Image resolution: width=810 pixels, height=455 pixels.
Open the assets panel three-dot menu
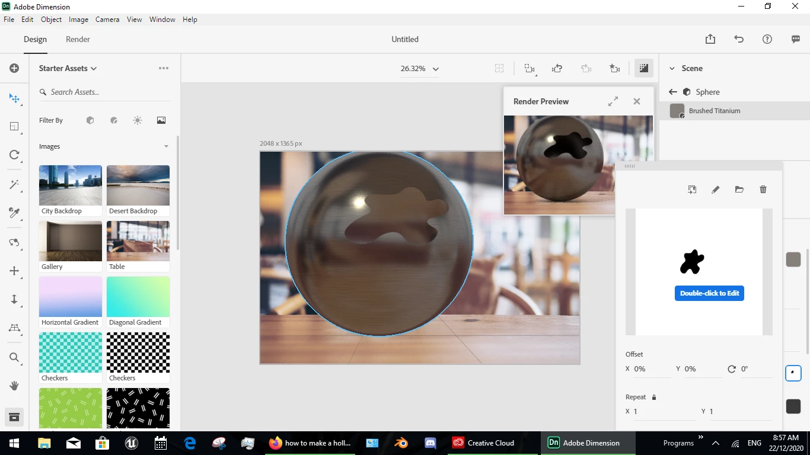click(x=164, y=68)
